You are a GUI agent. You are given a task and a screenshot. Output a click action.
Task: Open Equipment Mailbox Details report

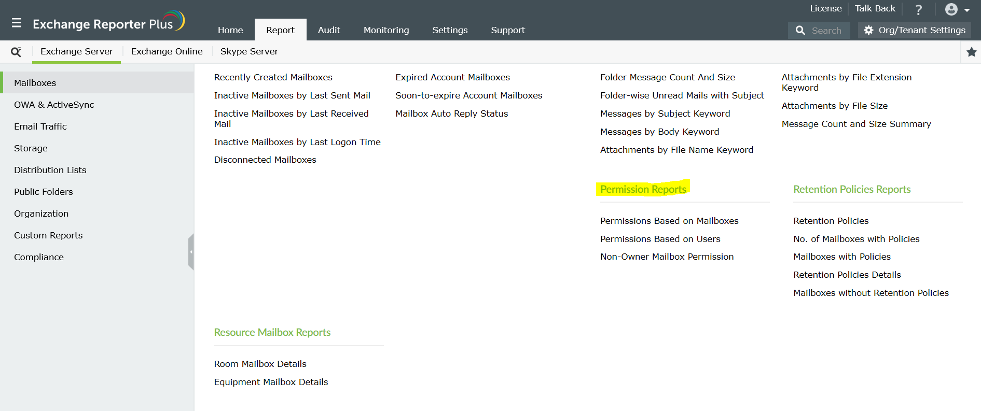271,382
